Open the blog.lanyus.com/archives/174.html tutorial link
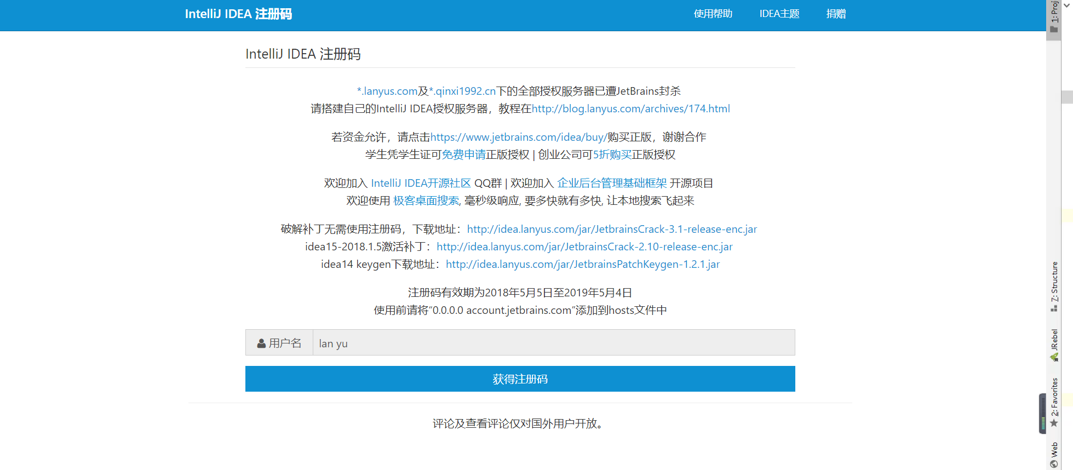 (x=630, y=108)
